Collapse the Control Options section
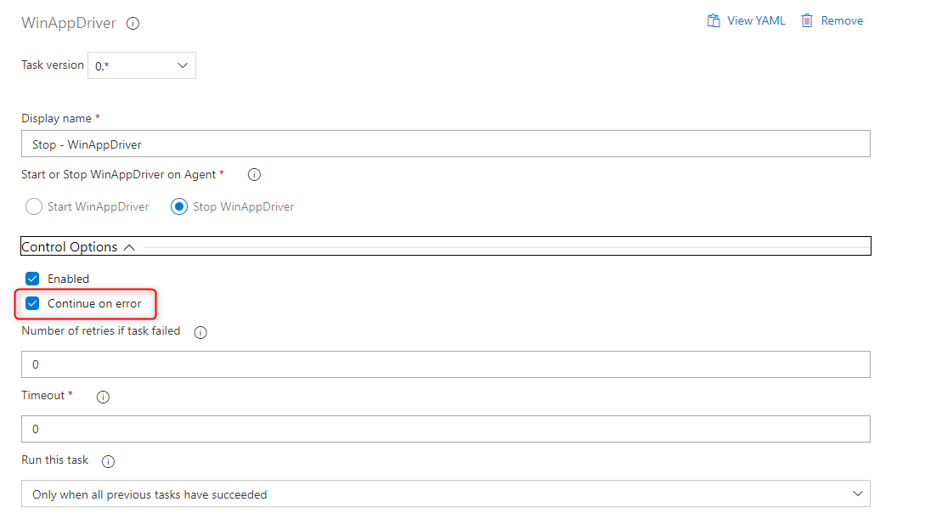Image resolution: width=942 pixels, height=519 pixels. pos(129,246)
